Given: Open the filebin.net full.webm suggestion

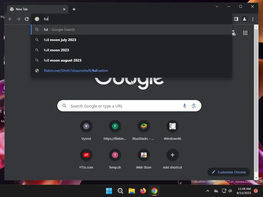Looking at the screenshot, I should coord(131,71).
